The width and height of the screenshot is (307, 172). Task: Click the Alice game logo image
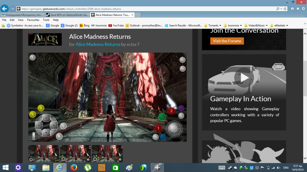(x=45, y=39)
